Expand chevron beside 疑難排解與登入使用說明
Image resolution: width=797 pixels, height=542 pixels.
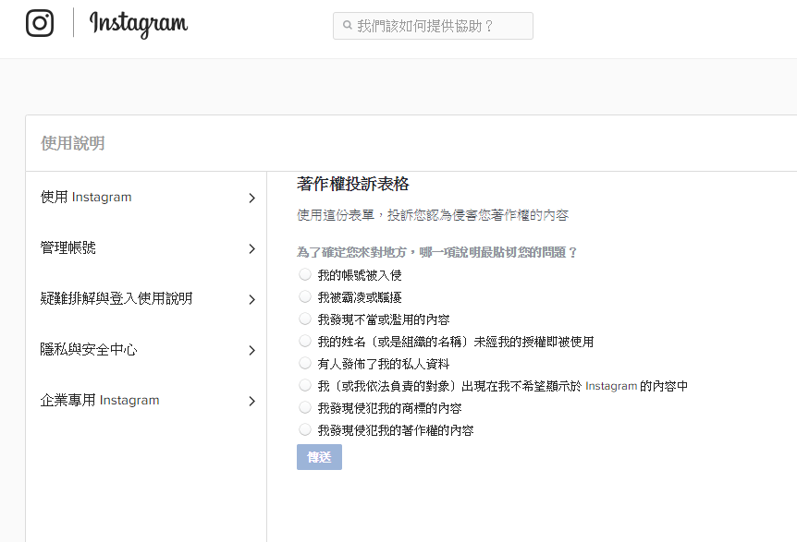tap(252, 299)
